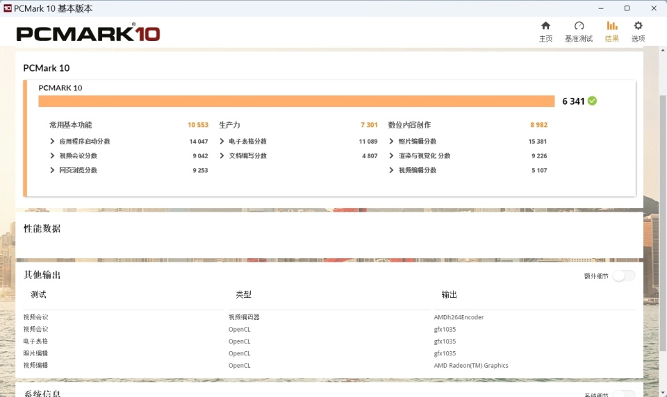The image size is (667, 397).
Task: Click the 测试 column header
Action: pyautogui.click(x=38, y=294)
